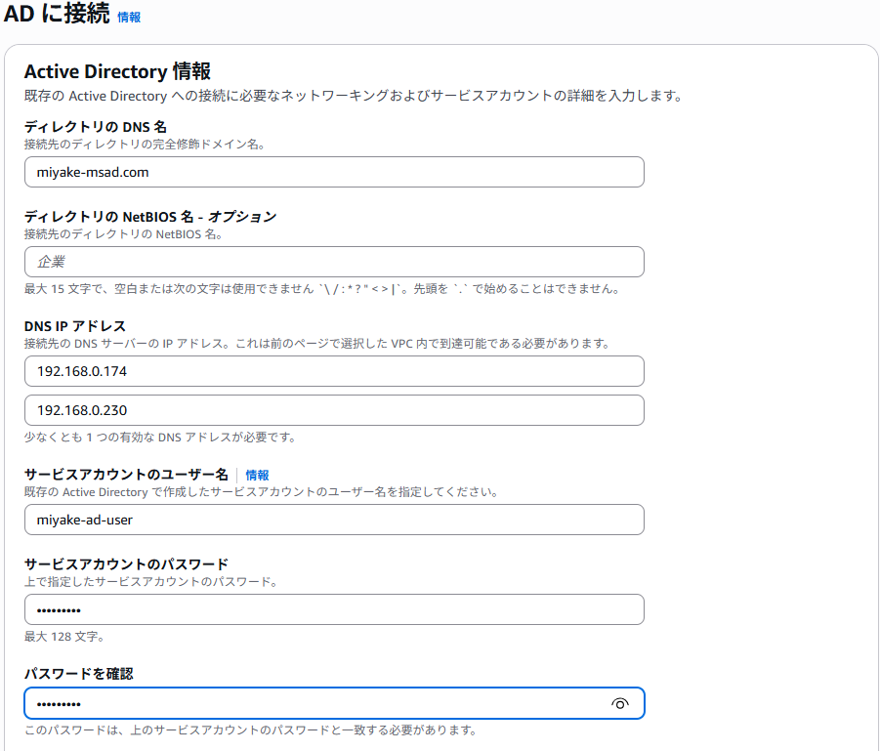Click the 少なくとも 1 つの有効な DNS hint text

pyautogui.click(x=159, y=438)
